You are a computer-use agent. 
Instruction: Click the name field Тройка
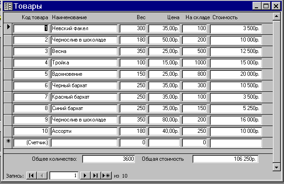[84, 63]
